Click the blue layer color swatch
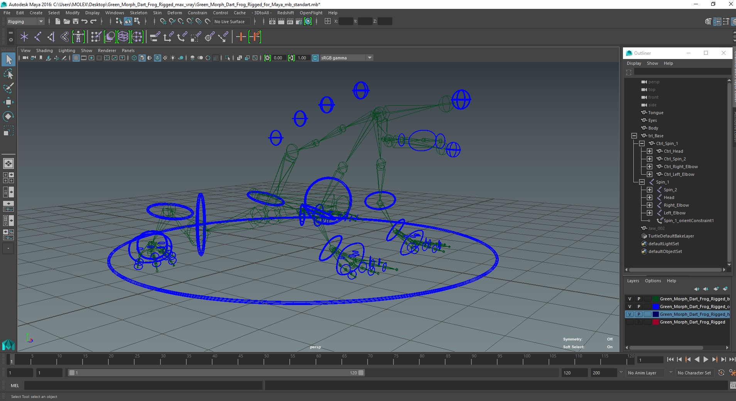Image resolution: width=736 pixels, height=401 pixels. pyautogui.click(x=655, y=307)
